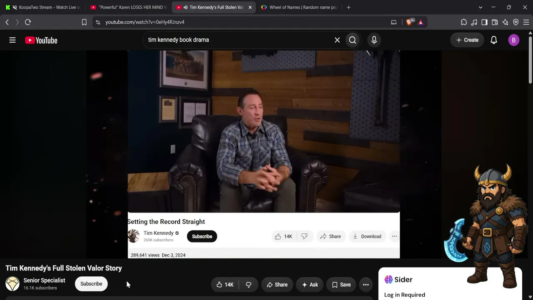
Task: Open YouTube notifications bell
Action: pos(494,40)
